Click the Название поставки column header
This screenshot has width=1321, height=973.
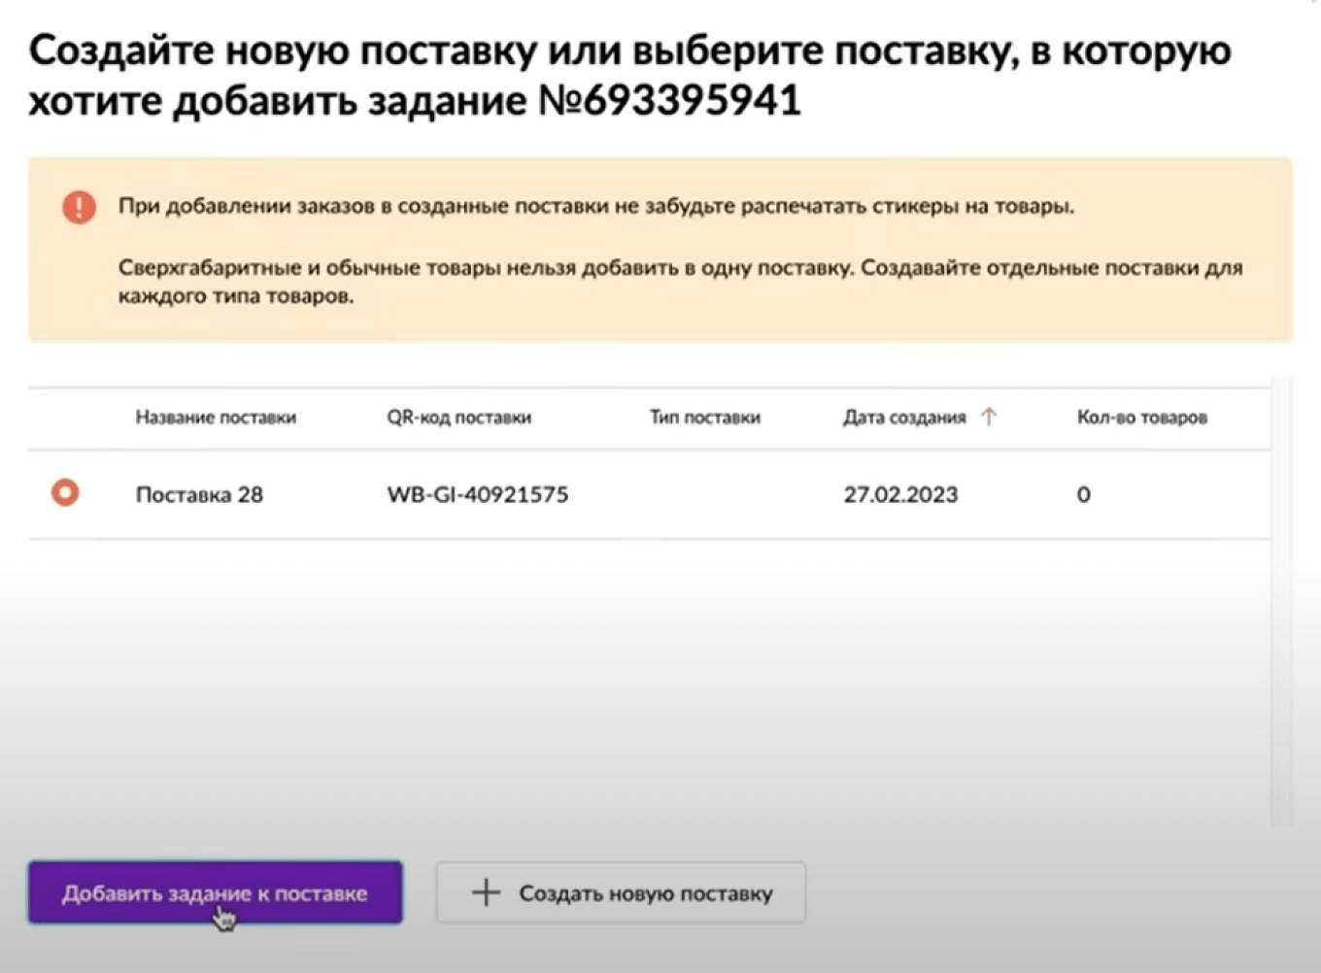tap(216, 417)
